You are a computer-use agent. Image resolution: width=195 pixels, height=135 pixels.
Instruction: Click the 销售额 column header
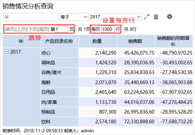[x=136, y=41]
